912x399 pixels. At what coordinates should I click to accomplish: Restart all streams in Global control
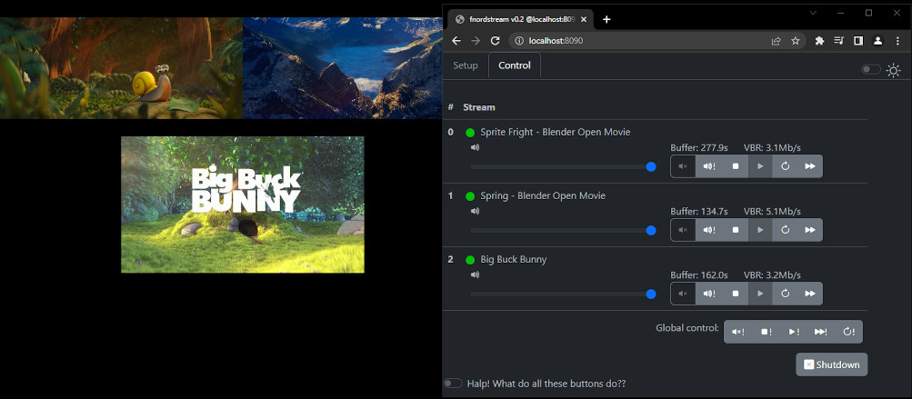[848, 332]
